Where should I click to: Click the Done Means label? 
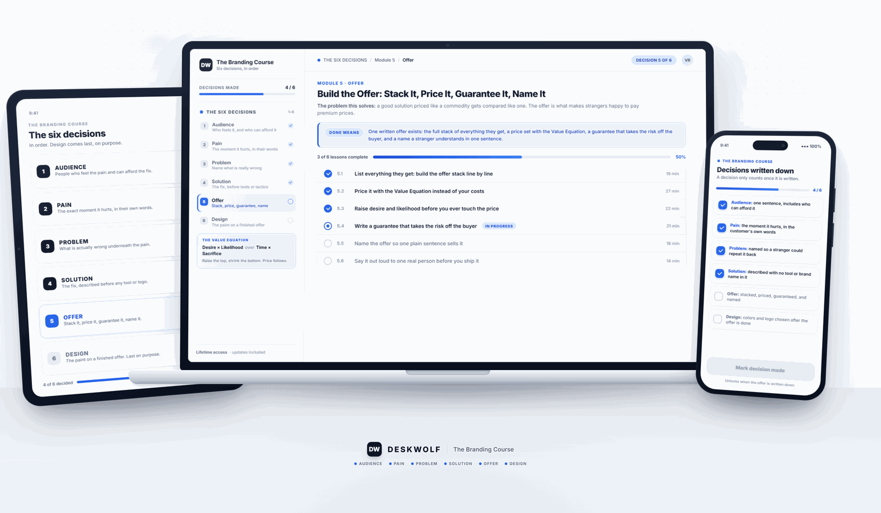click(344, 133)
